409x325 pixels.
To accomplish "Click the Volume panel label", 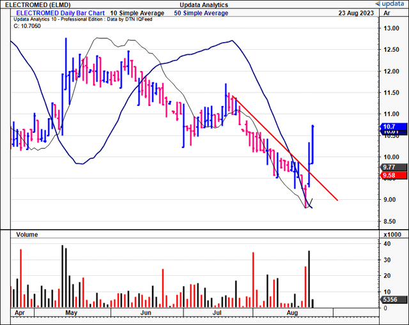I will point(27,234).
